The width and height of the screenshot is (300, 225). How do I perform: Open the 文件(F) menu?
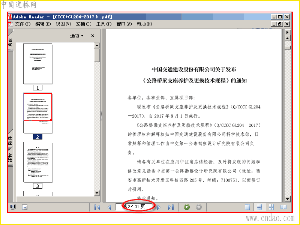point(23,24)
